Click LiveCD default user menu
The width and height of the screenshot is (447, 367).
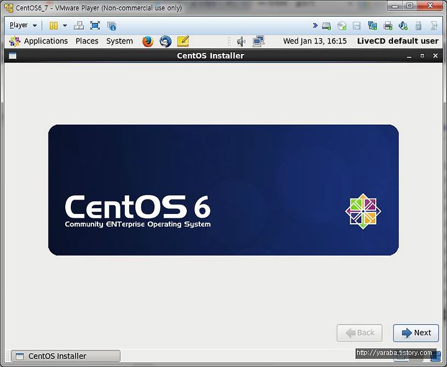point(398,41)
